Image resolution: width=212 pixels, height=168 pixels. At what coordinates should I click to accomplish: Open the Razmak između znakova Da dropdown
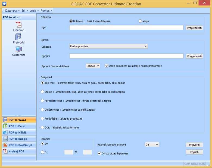[x=152, y=144]
